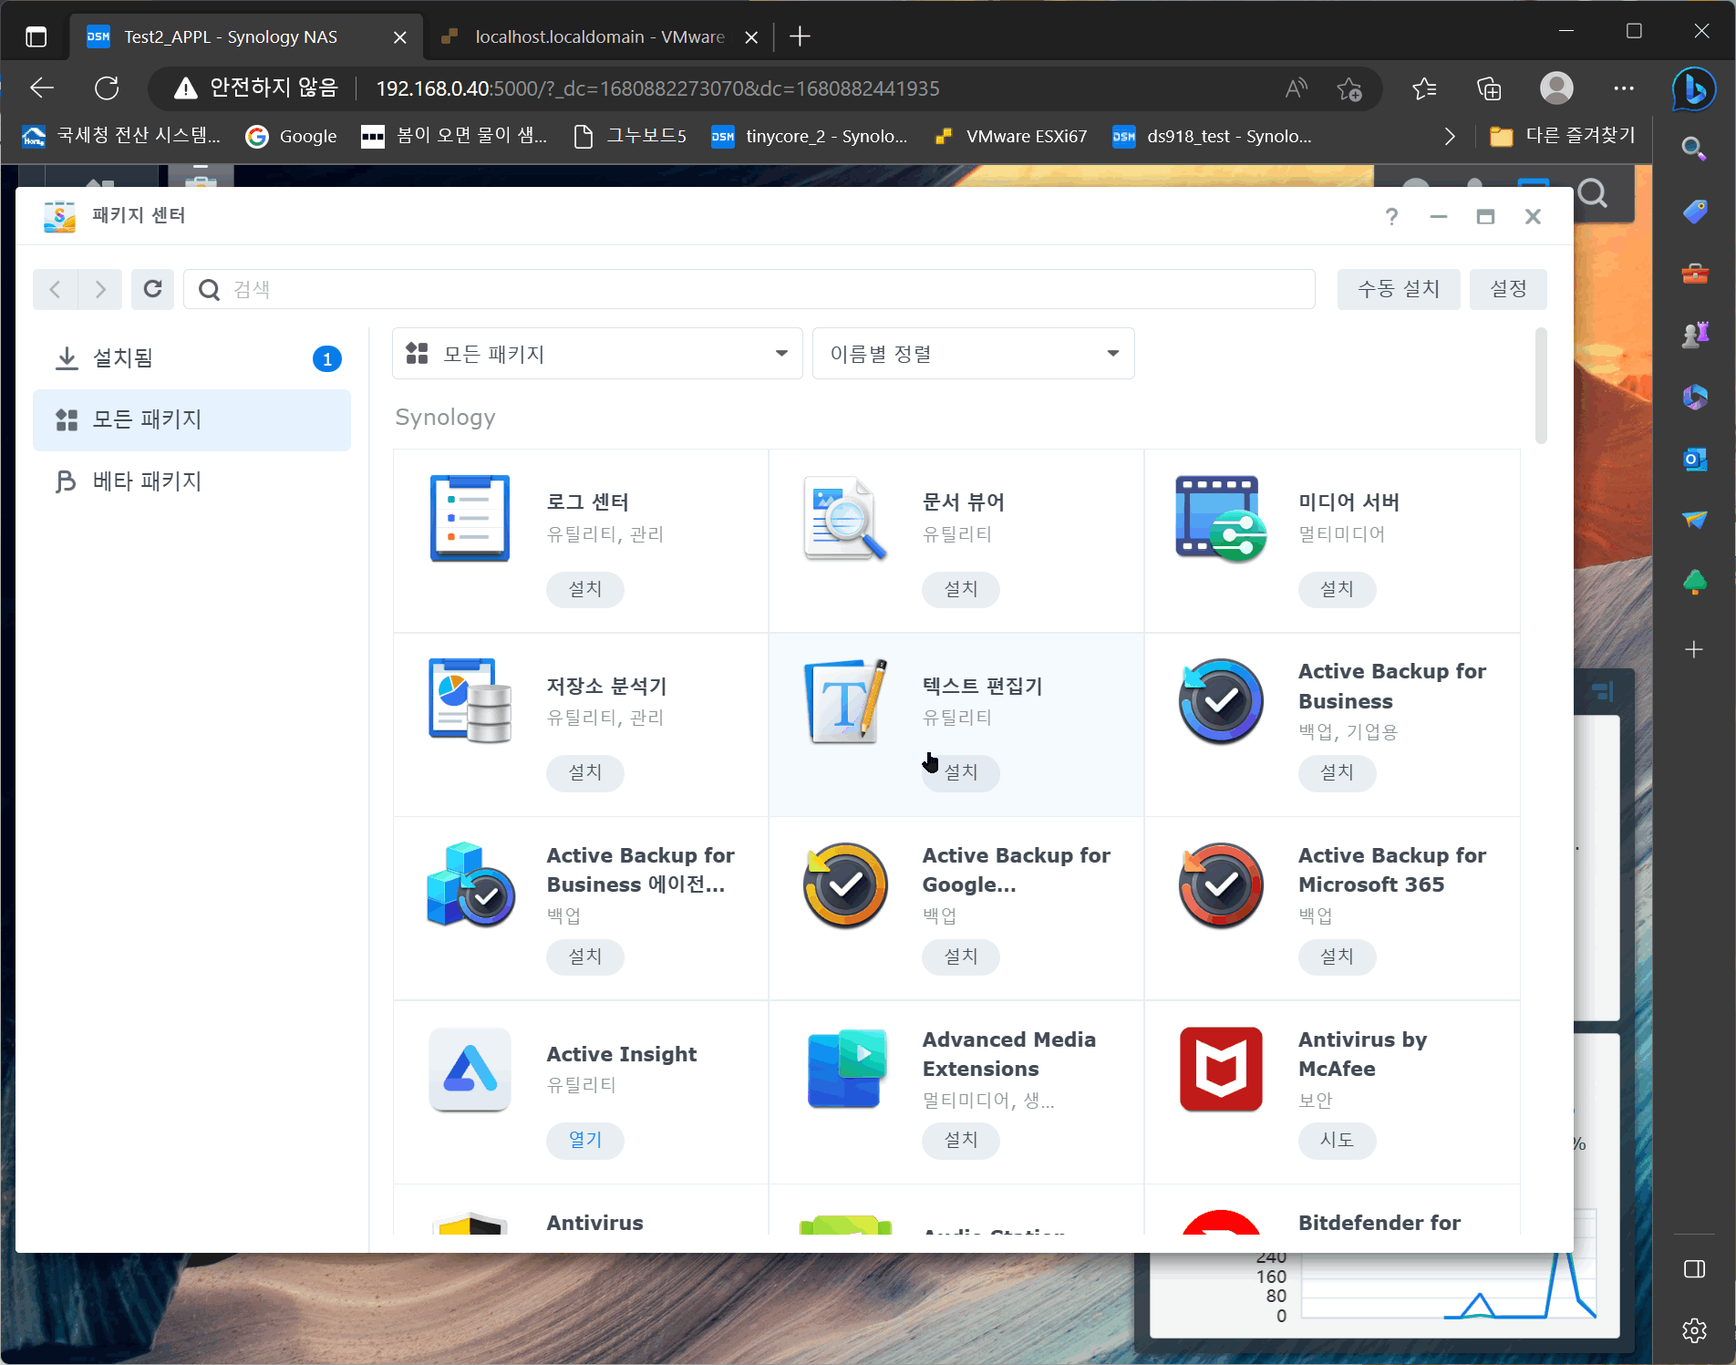Click the browser address bar URL

657,88
